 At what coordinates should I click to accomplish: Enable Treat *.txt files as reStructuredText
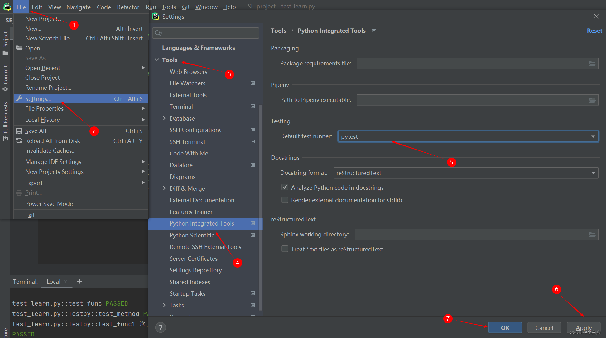pos(285,249)
